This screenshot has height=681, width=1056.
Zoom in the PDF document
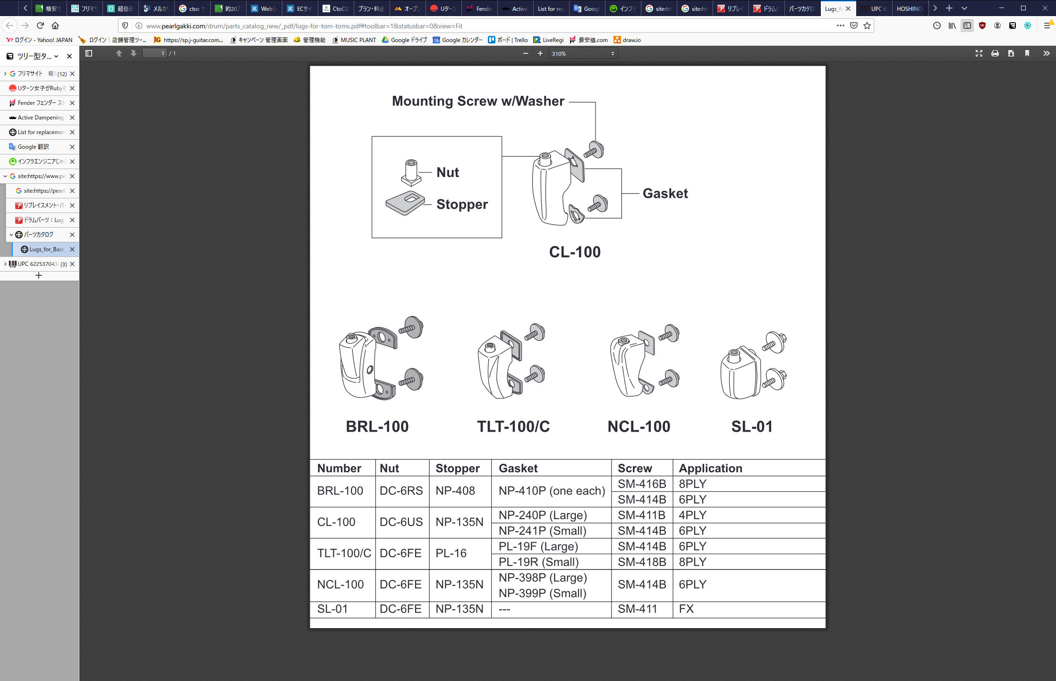coord(540,53)
